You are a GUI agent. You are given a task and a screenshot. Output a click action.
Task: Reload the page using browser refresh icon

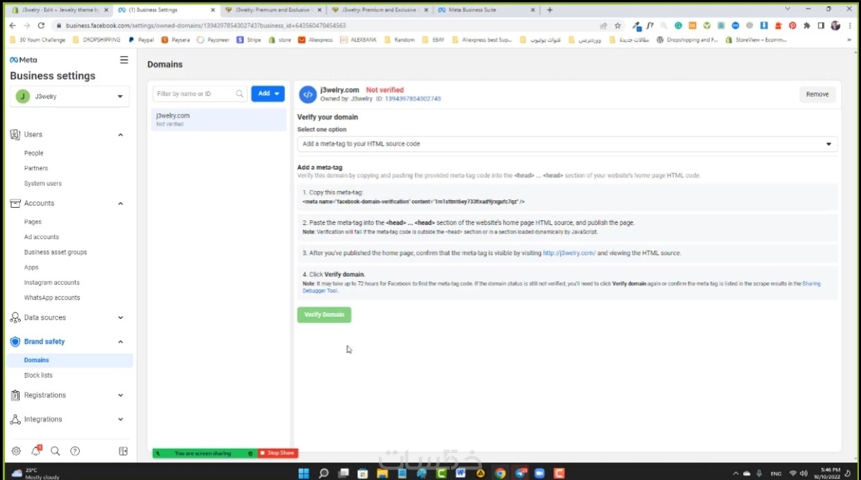(41, 25)
